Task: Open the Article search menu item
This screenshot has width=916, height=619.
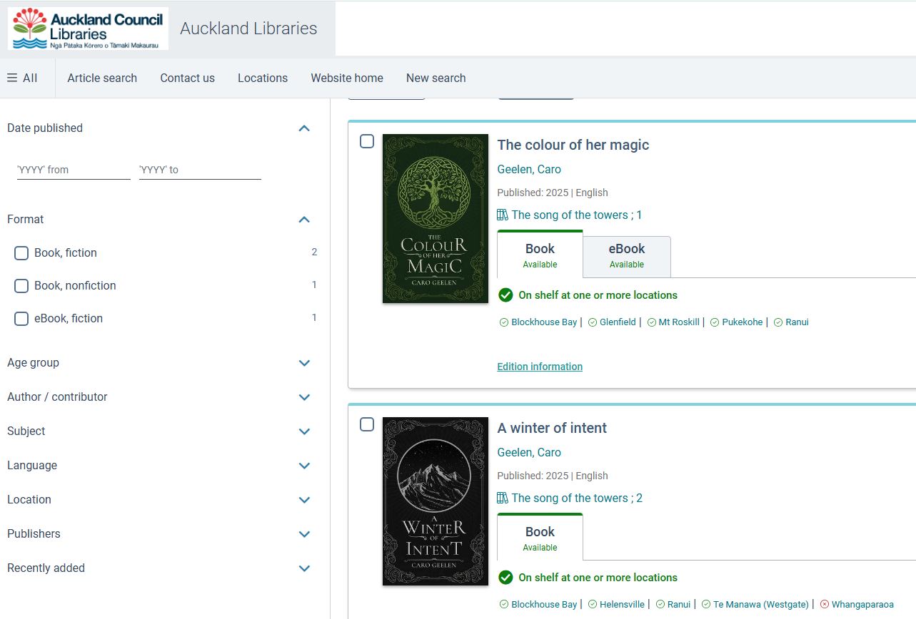Action: (102, 78)
